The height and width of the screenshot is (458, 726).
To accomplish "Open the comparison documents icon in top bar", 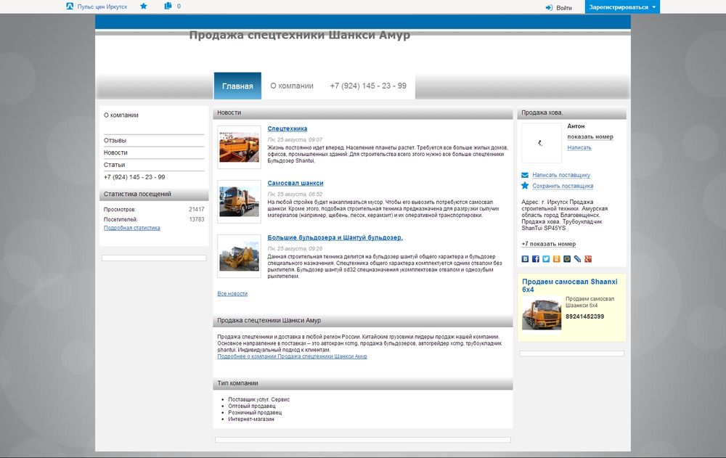I will (168, 6).
